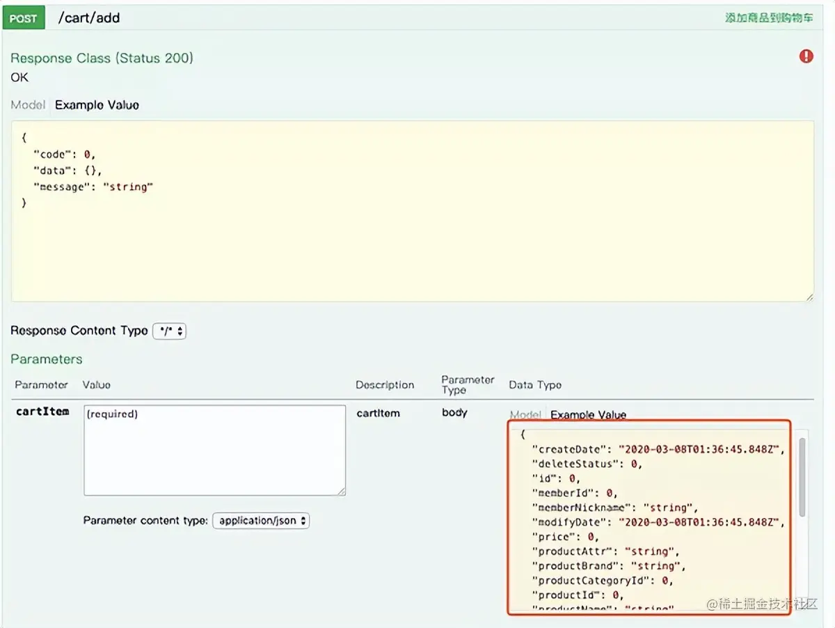835x628 pixels.
Task: Switch to Model tab under Data Type
Action: (x=525, y=415)
